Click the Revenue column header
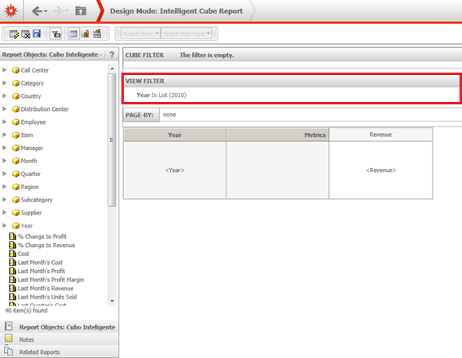 click(381, 135)
